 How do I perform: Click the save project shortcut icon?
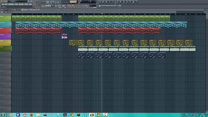pos(121,2)
